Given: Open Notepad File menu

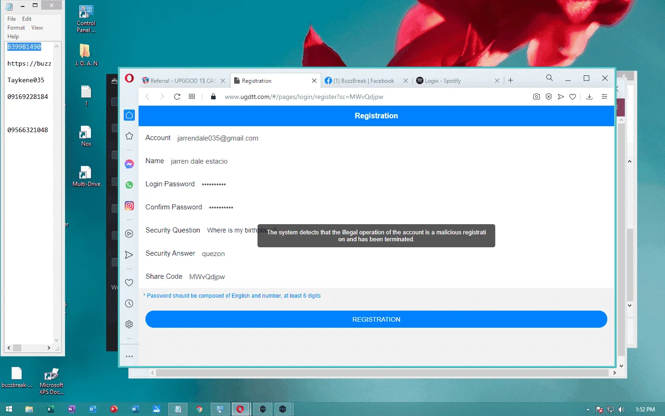Looking at the screenshot, I should click(x=12, y=19).
